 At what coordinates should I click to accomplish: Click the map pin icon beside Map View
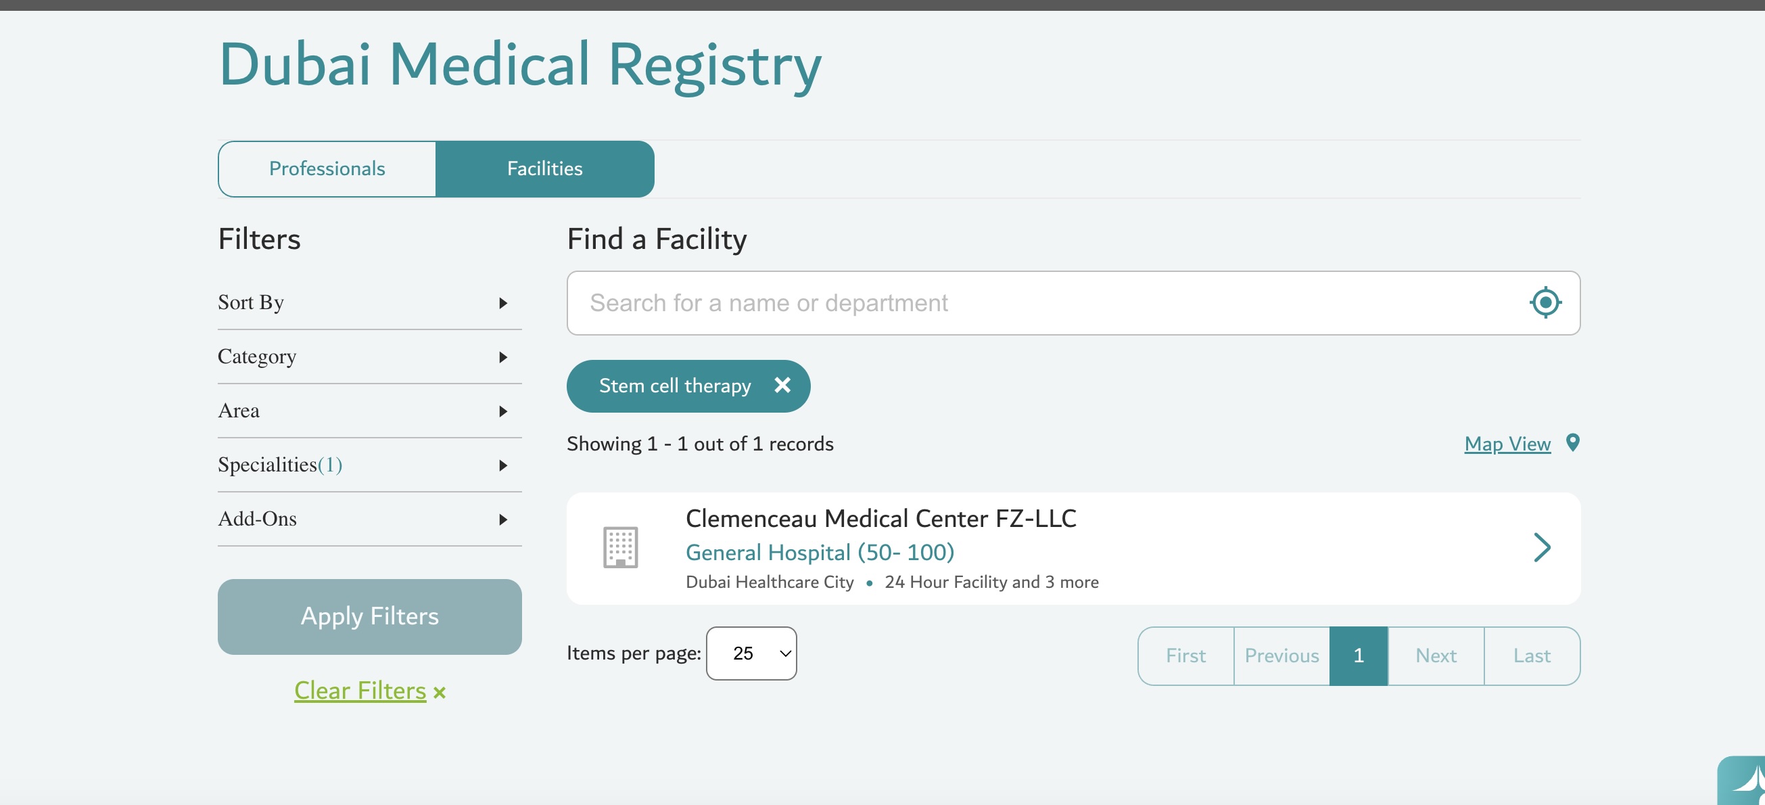pyautogui.click(x=1573, y=443)
